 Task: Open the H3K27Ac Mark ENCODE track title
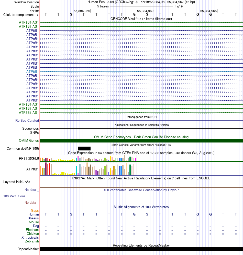tap(141, 178)
